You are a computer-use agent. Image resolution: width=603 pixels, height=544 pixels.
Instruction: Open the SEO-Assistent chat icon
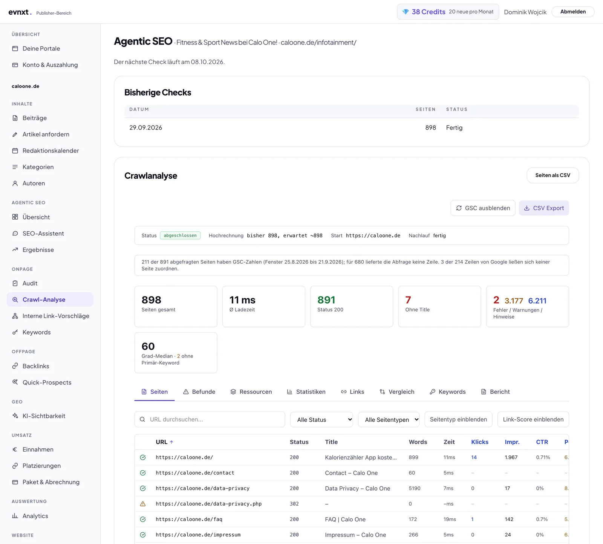[15, 234]
